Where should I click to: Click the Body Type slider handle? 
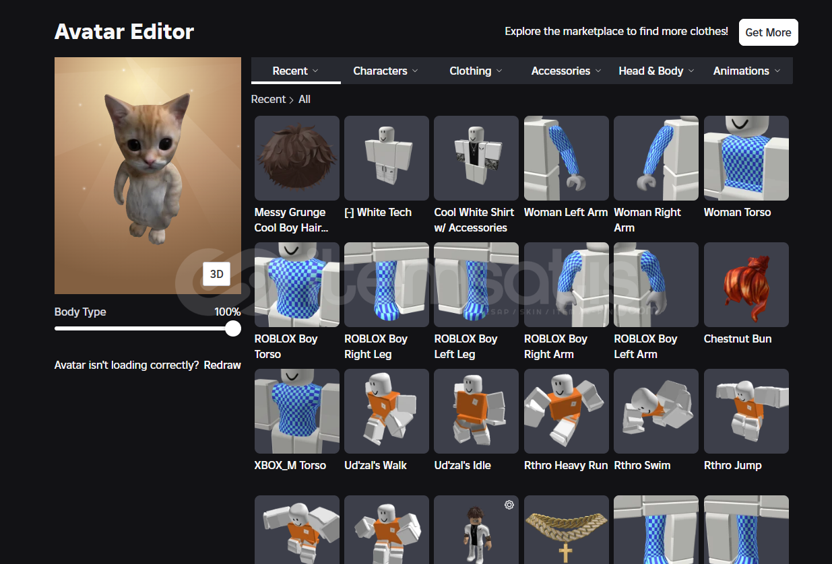(233, 328)
